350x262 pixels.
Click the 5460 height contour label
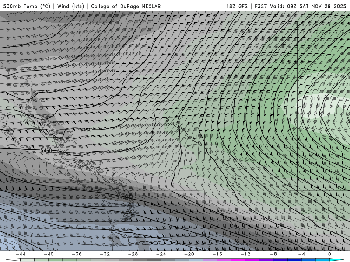(46, 150)
